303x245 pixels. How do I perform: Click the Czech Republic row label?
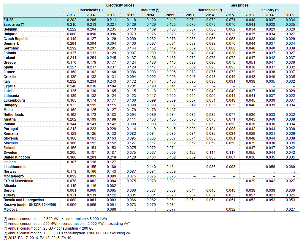16,39
